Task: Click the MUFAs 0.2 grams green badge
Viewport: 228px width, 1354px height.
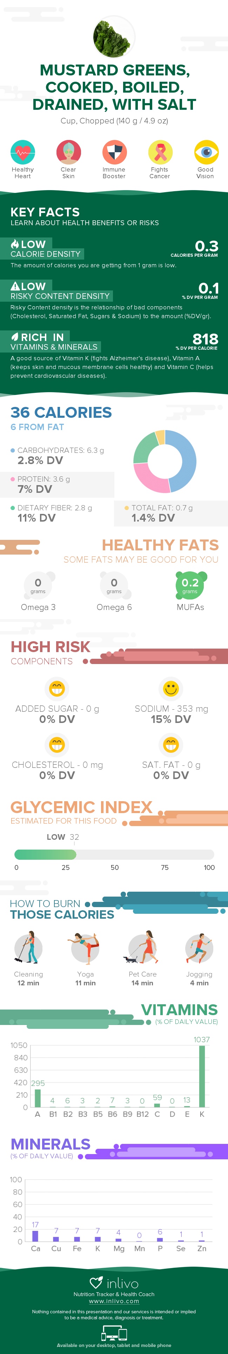Action: [190, 585]
